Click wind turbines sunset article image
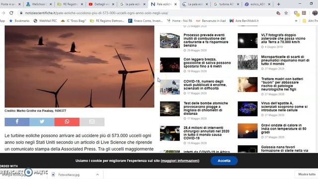This screenshot has width=318, height=179. 79,66
